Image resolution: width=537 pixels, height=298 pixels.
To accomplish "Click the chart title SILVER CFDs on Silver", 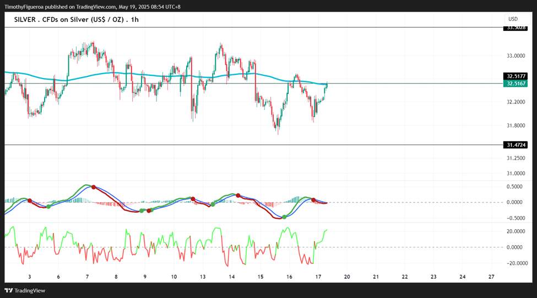I will point(77,19).
